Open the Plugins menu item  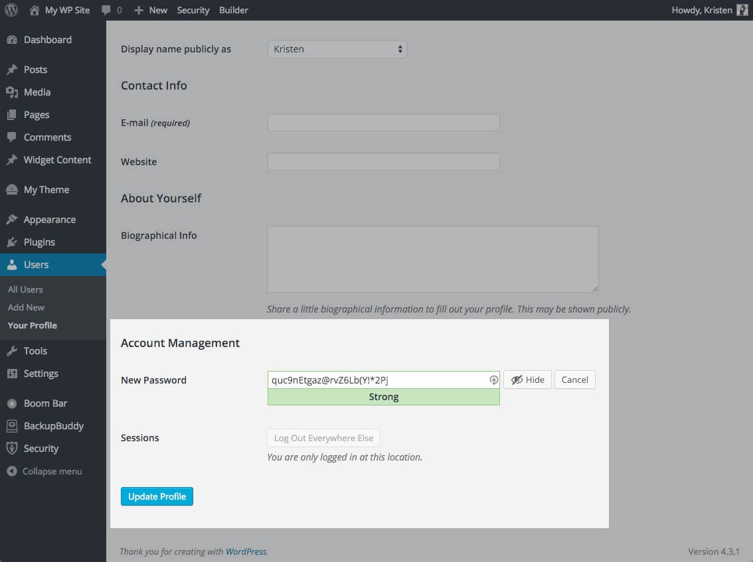pyautogui.click(x=53, y=242)
